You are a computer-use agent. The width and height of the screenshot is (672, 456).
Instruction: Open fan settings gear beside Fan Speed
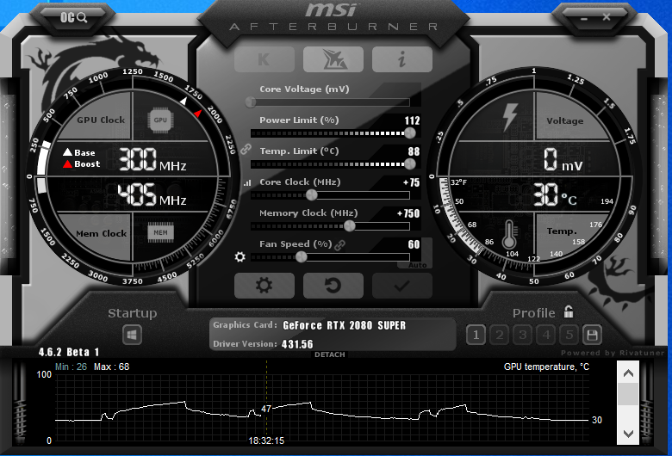point(240,257)
